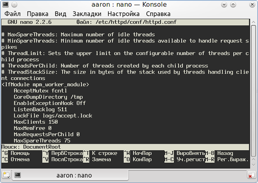Click the Замена replace shortcut label
Image resolution: width=258 pixels, height=183 pixels.
pyautogui.click(x=101, y=159)
